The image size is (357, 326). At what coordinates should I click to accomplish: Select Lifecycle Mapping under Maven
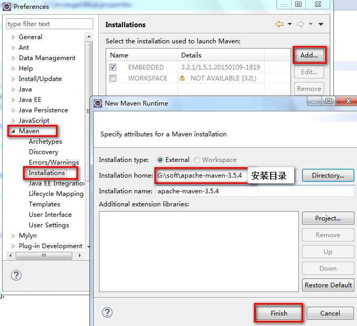pyautogui.click(x=56, y=194)
